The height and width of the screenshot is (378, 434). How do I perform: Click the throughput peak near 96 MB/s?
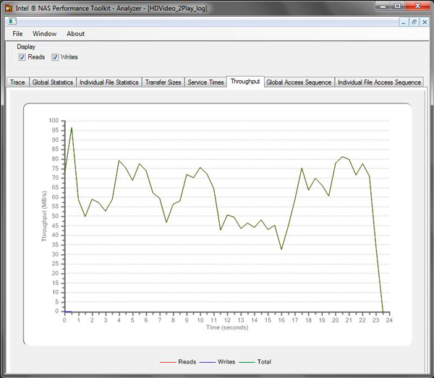click(x=72, y=128)
